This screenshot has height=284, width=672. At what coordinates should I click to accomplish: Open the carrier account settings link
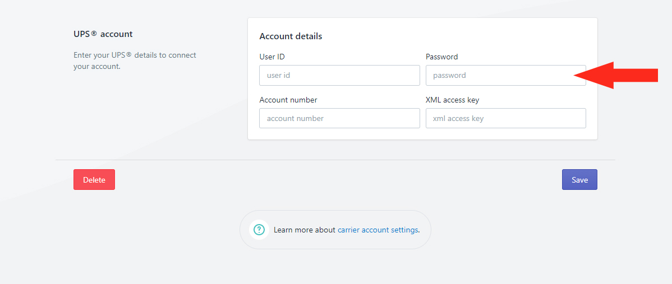click(378, 230)
